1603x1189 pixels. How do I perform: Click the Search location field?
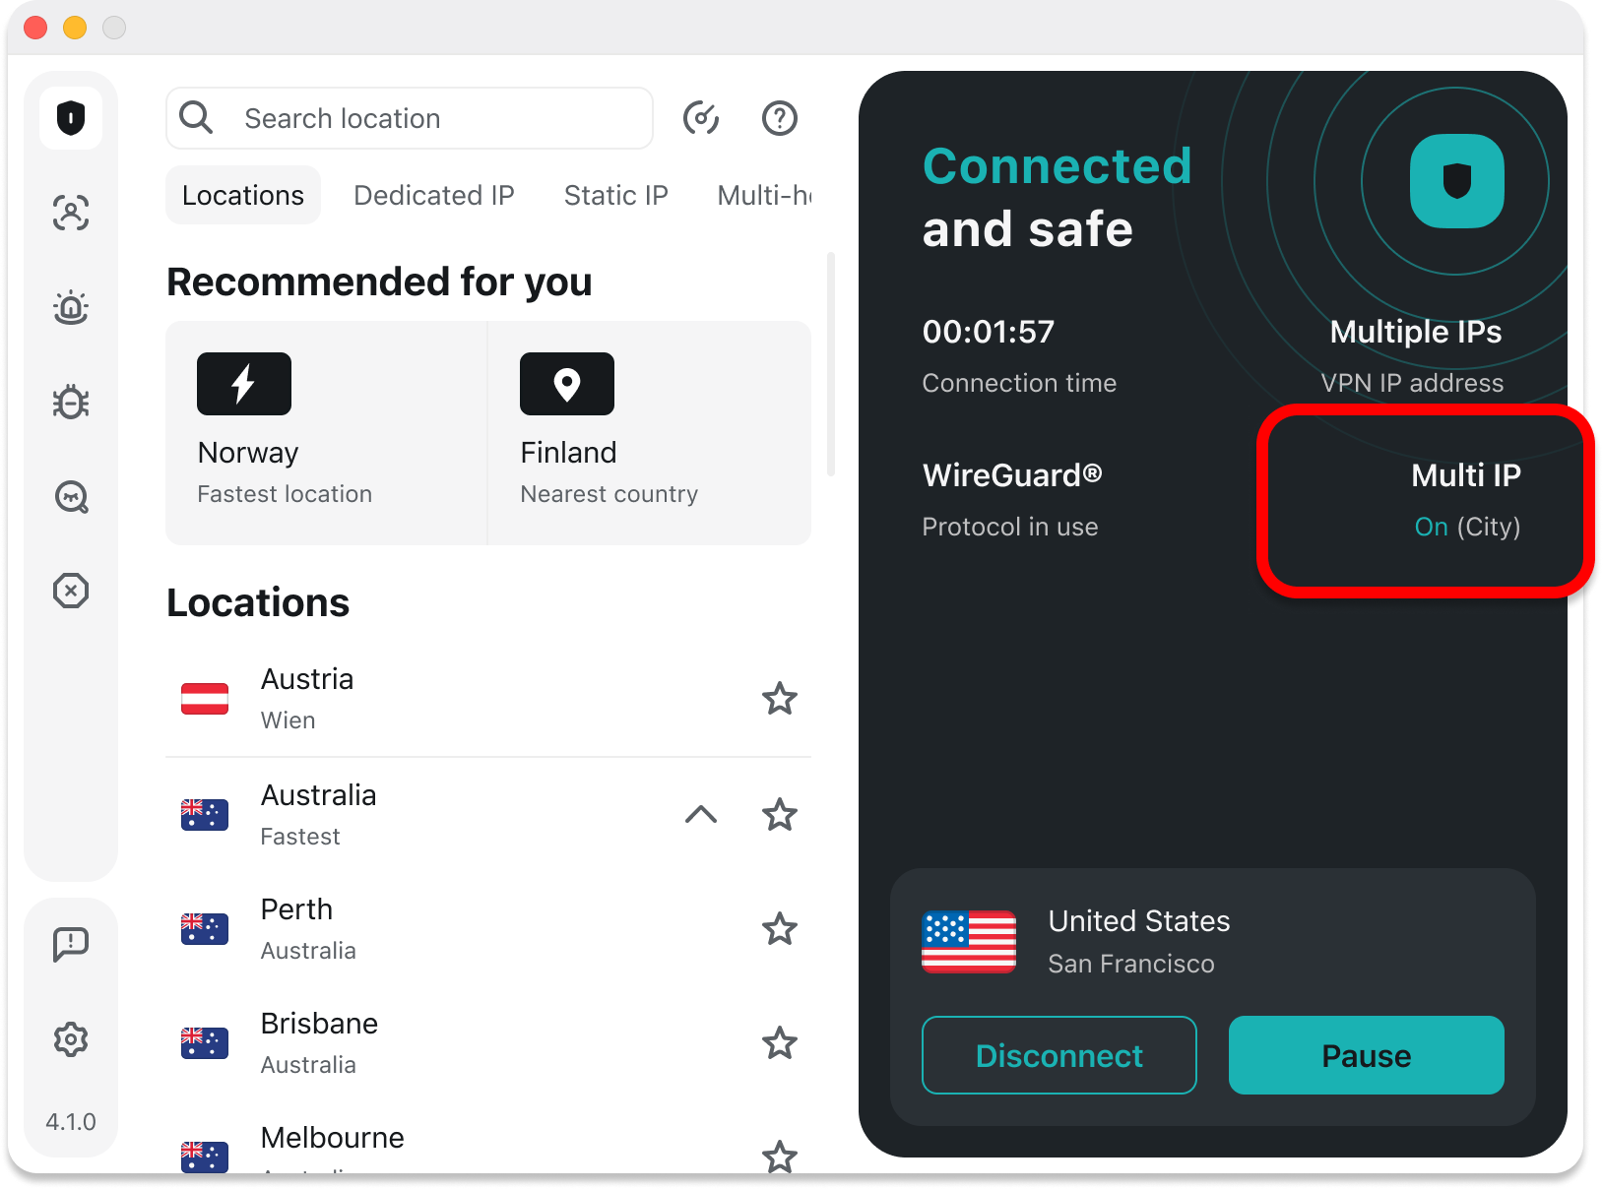point(433,118)
